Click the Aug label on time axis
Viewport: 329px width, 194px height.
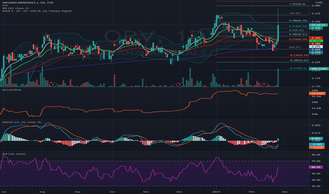[42, 192]
